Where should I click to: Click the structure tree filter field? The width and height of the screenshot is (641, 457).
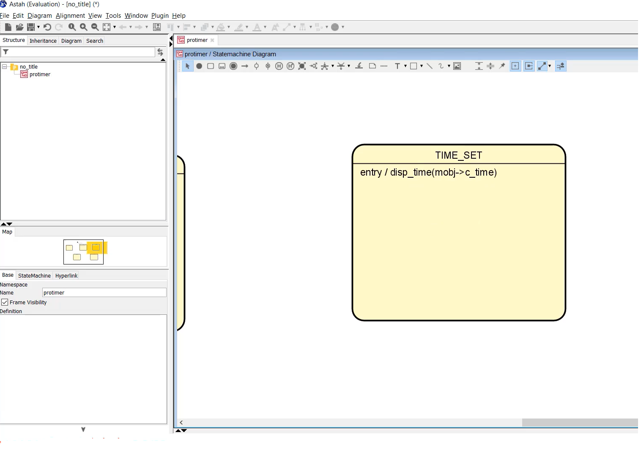click(78, 52)
